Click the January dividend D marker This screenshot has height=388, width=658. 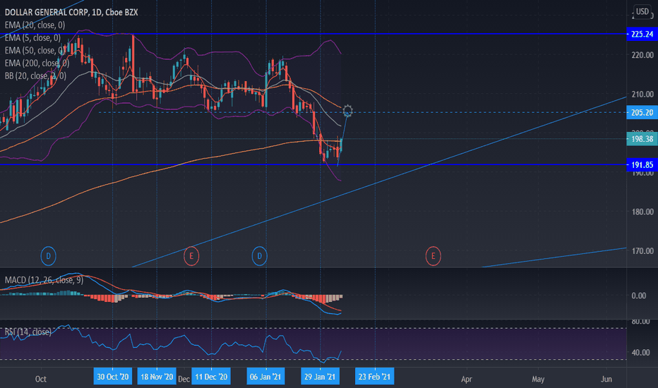(x=259, y=256)
